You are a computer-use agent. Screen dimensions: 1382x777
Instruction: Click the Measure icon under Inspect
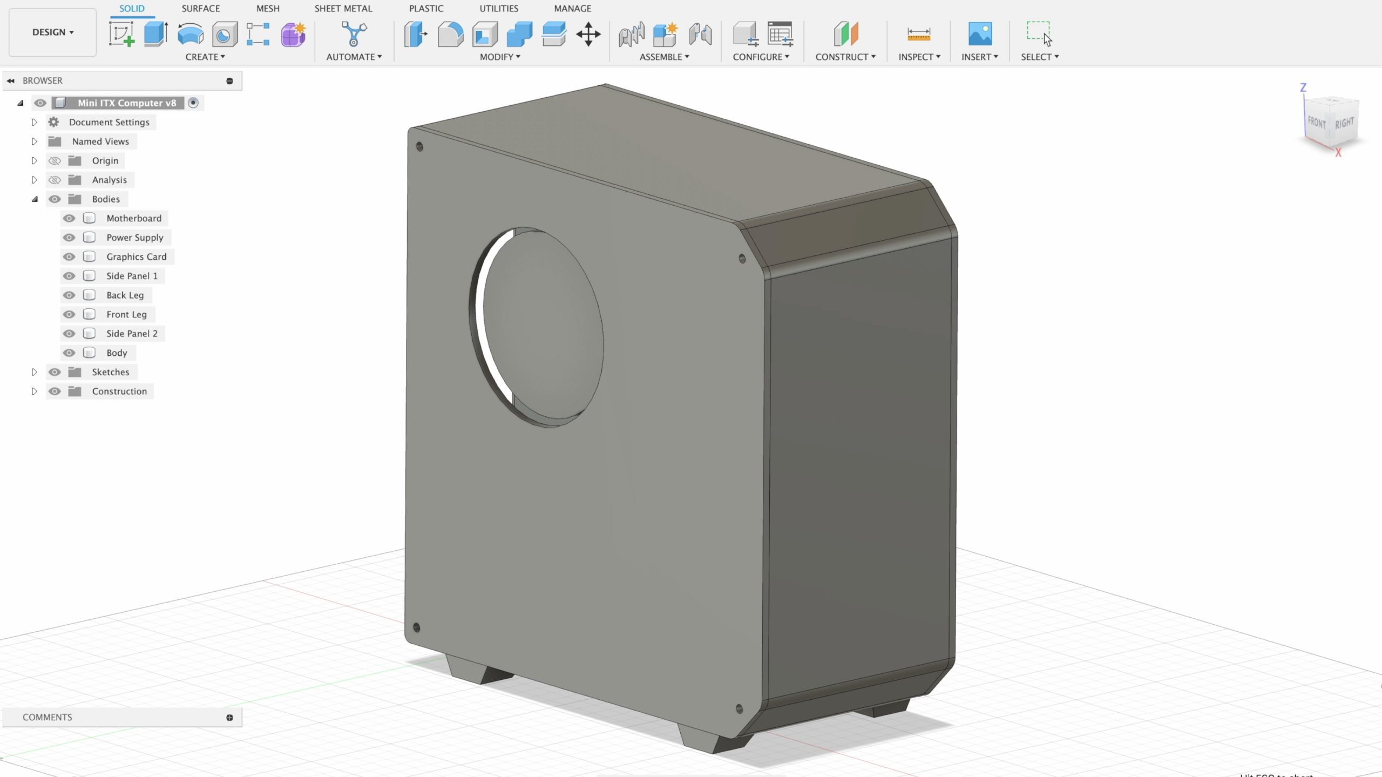click(x=918, y=34)
